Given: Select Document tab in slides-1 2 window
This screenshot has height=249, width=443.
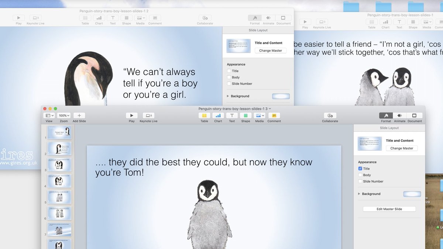Looking at the screenshot, I should [x=283, y=18].
